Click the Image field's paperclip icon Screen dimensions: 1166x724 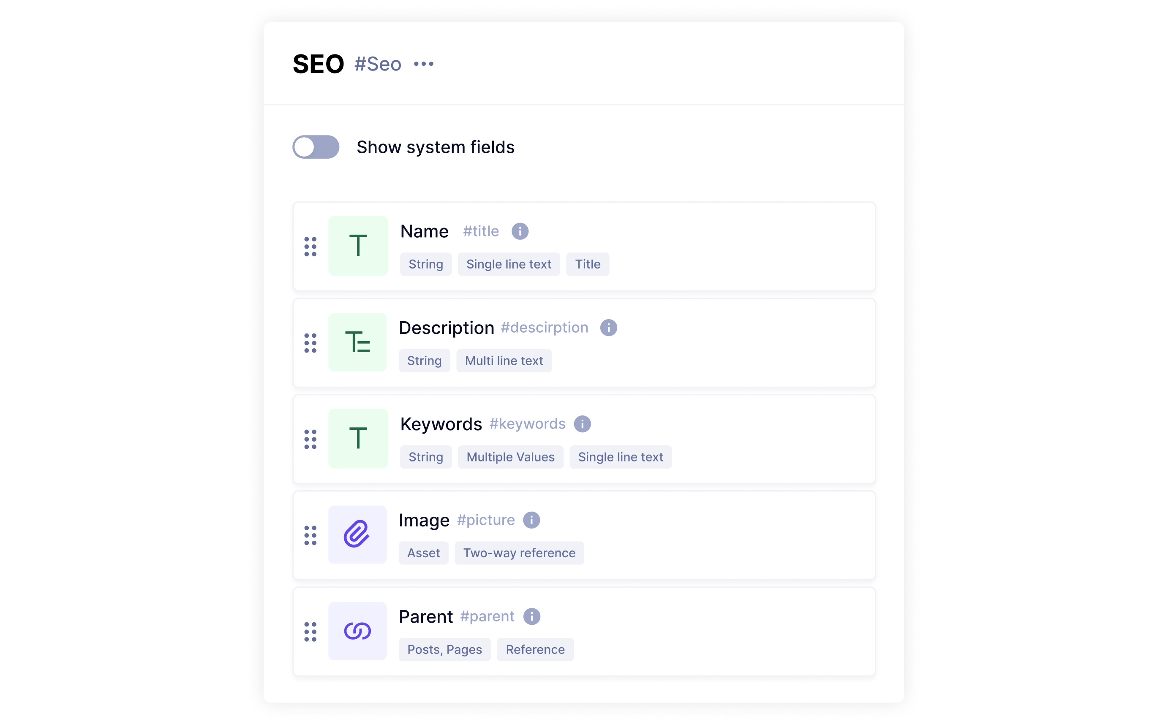click(x=357, y=534)
